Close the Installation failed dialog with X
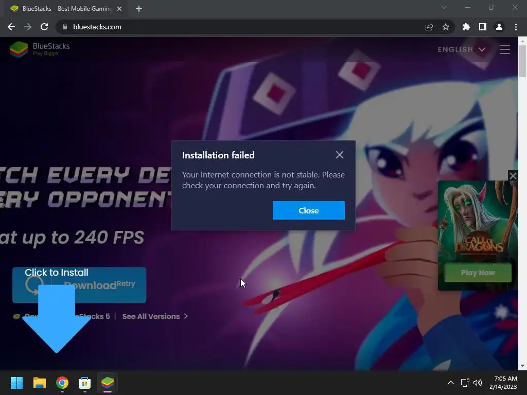This screenshot has width=527, height=395. (340, 155)
